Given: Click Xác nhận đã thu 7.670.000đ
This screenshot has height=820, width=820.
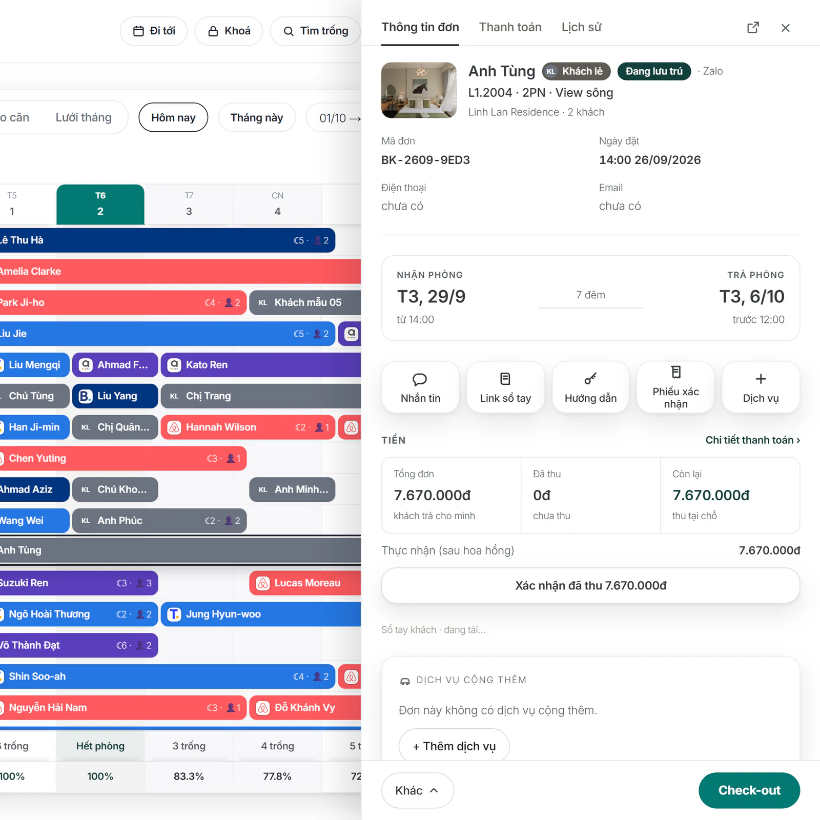Looking at the screenshot, I should 590,585.
